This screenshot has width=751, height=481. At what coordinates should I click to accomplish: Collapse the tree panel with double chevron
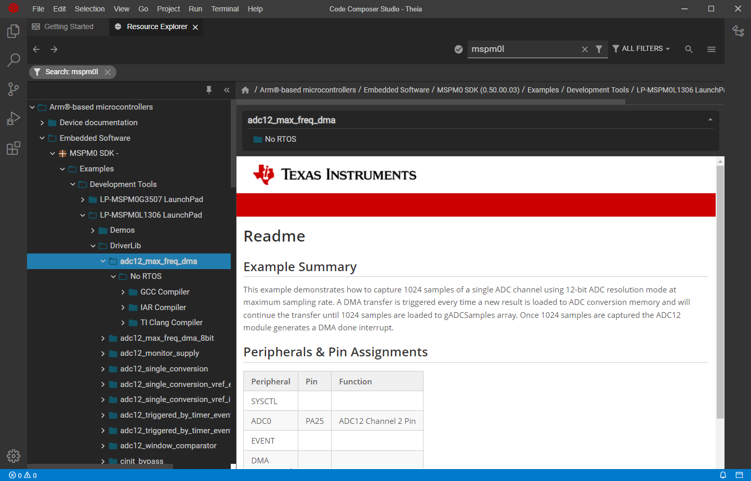point(227,90)
